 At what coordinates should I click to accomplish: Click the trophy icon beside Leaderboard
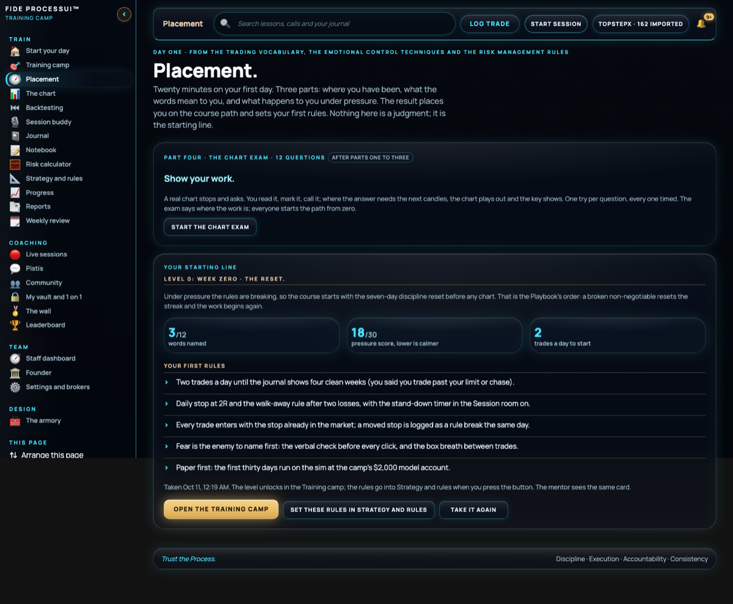click(x=15, y=325)
